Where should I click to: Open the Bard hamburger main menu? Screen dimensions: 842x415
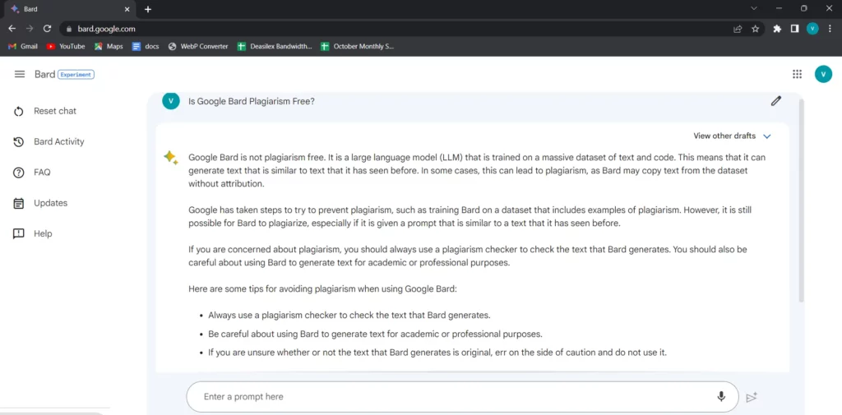(20, 74)
